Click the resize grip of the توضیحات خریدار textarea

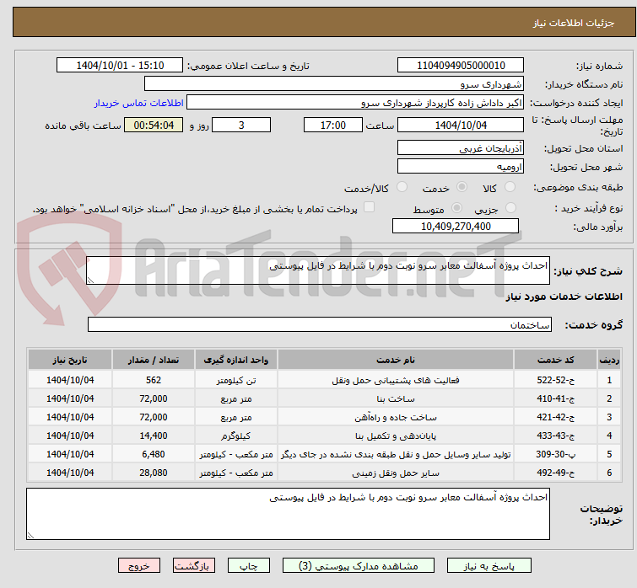(x=30, y=536)
